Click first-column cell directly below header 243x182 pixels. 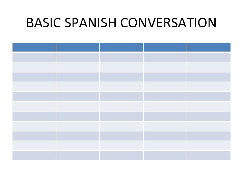(x=34, y=57)
